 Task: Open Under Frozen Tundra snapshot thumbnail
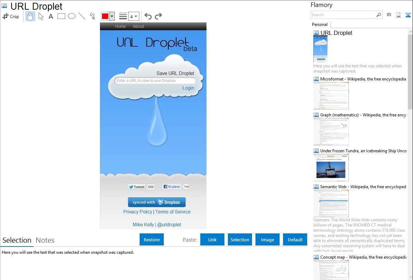(331, 167)
